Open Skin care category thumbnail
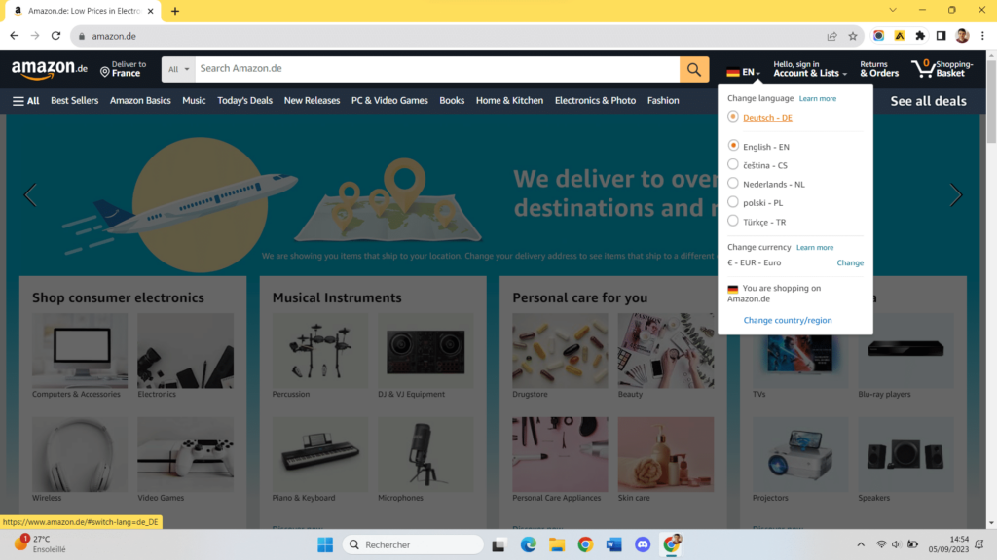This screenshot has height=560, width=997. pyautogui.click(x=666, y=454)
